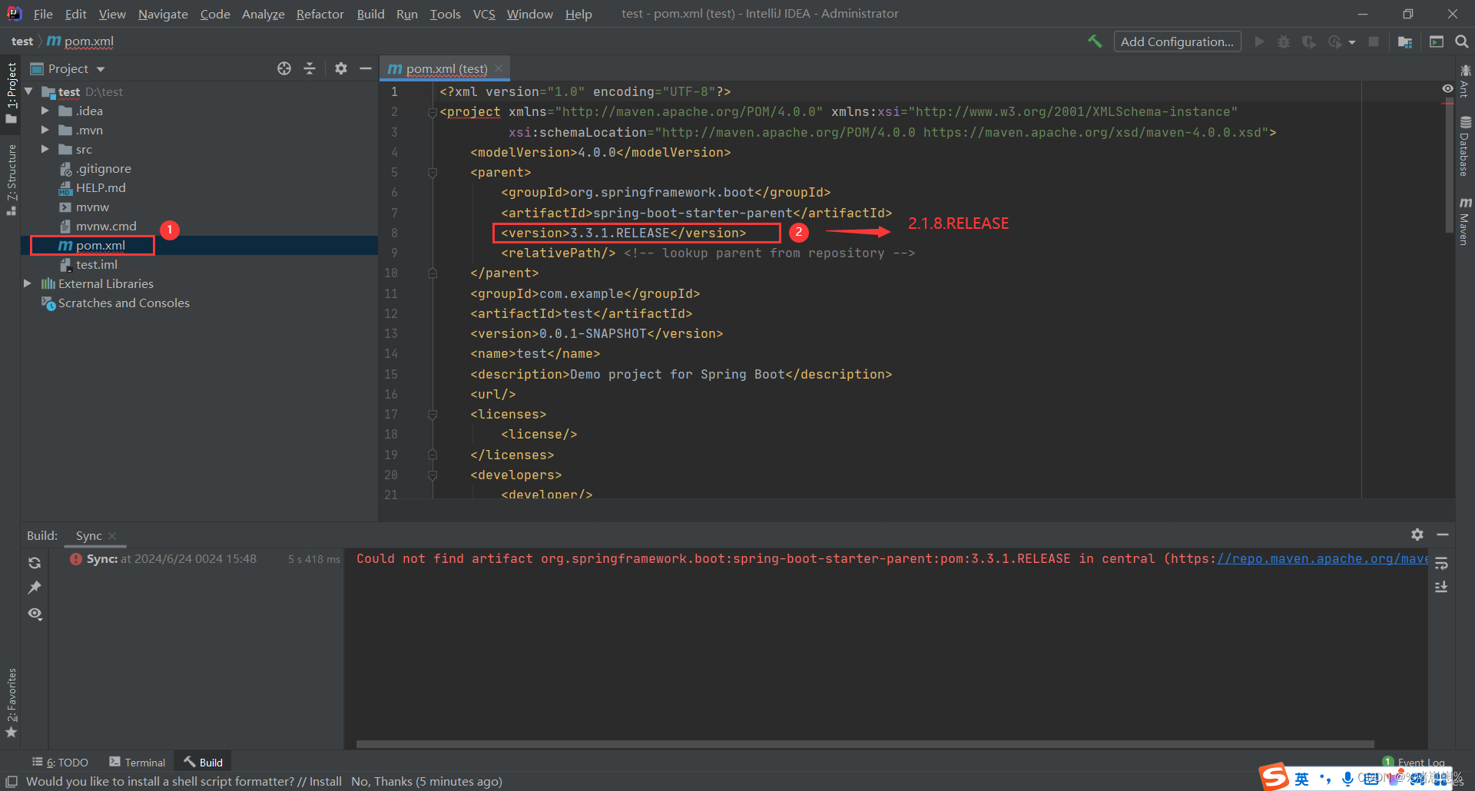Click the red sync error icon
Image resolution: width=1475 pixels, height=791 pixels.
(x=76, y=559)
